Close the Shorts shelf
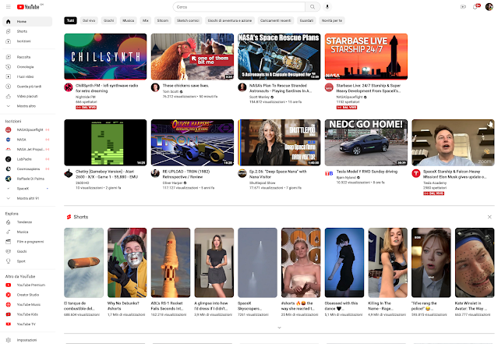Viewport: 498px width, 344px height. [x=489, y=215]
